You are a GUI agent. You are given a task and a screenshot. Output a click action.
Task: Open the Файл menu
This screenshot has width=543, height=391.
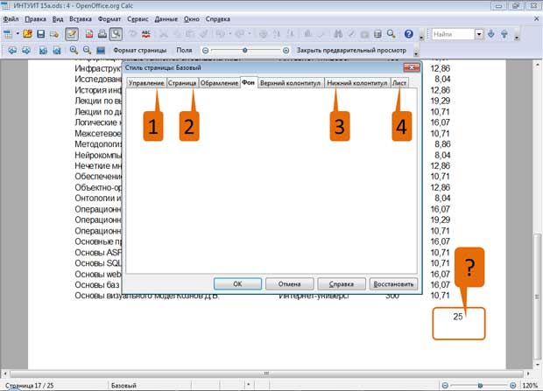11,19
